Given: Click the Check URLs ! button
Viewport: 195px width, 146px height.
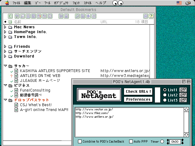Looking at the screenshot, I should 138,92.
